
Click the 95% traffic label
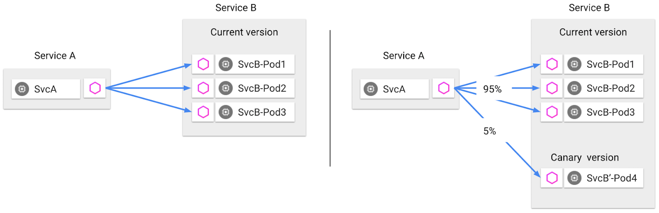(x=492, y=89)
